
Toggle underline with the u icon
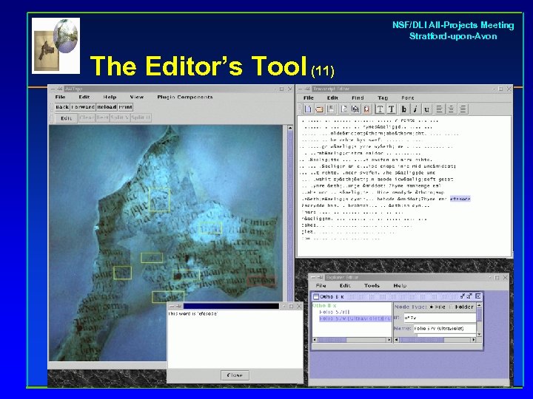(427, 109)
